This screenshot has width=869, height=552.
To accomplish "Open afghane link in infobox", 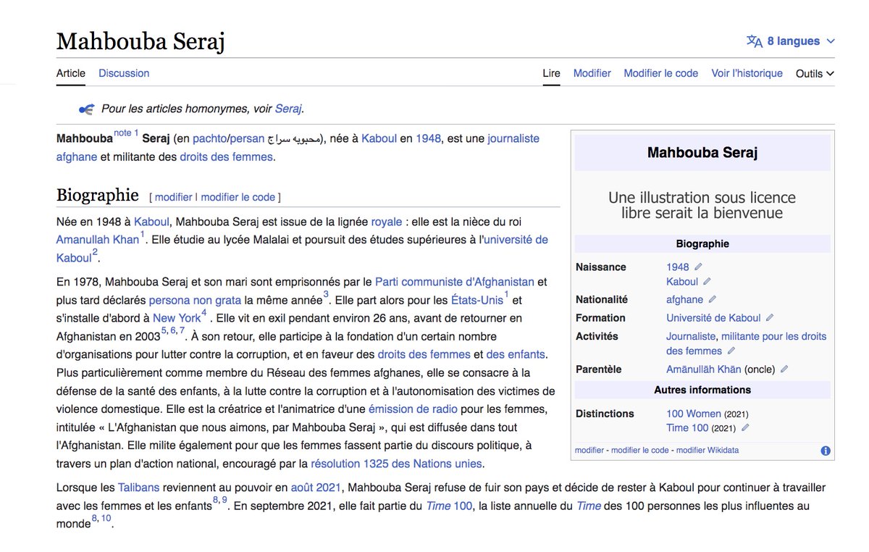I will click(x=684, y=299).
